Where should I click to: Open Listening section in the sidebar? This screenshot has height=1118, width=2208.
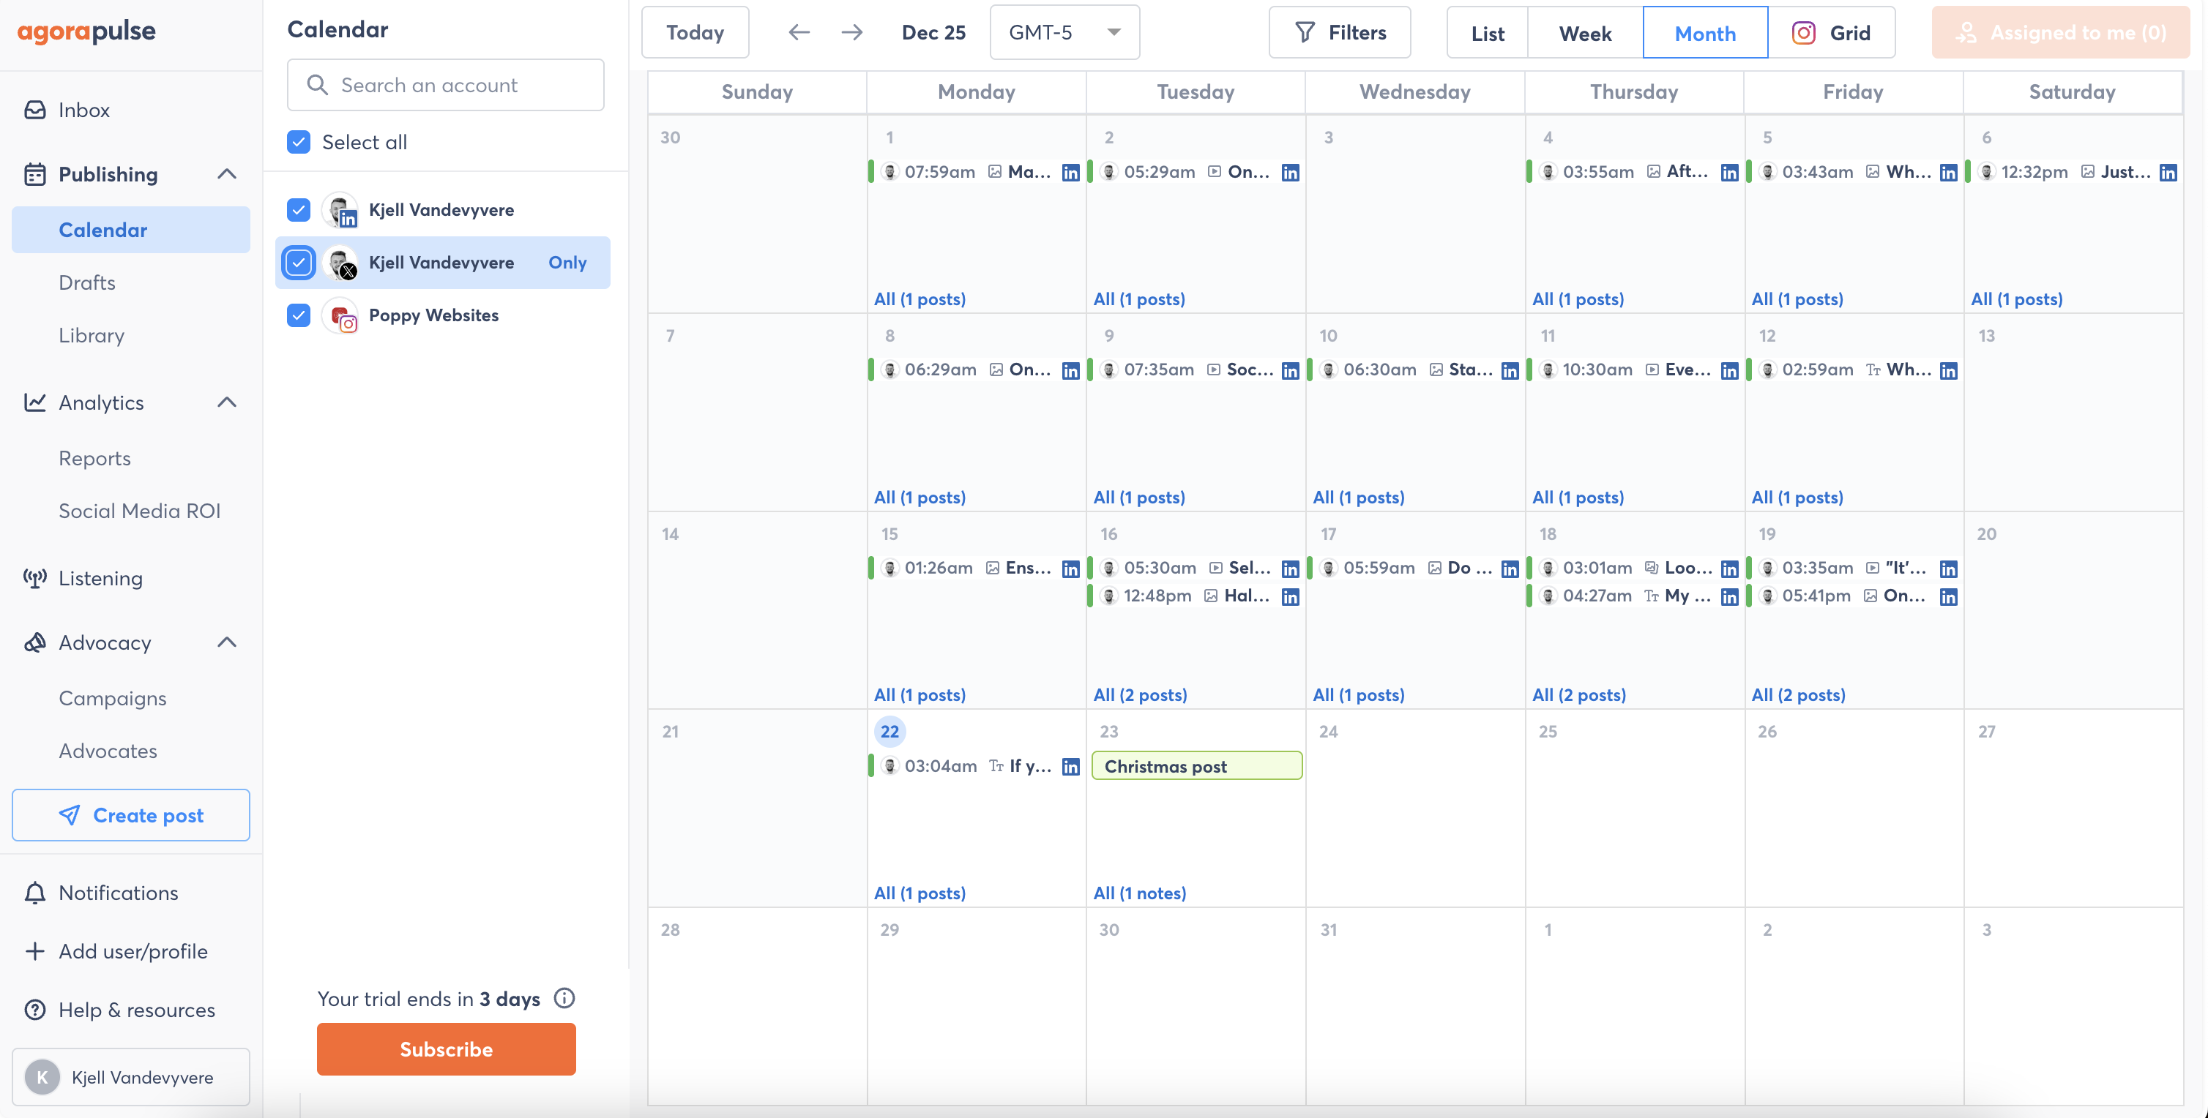[100, 578]
